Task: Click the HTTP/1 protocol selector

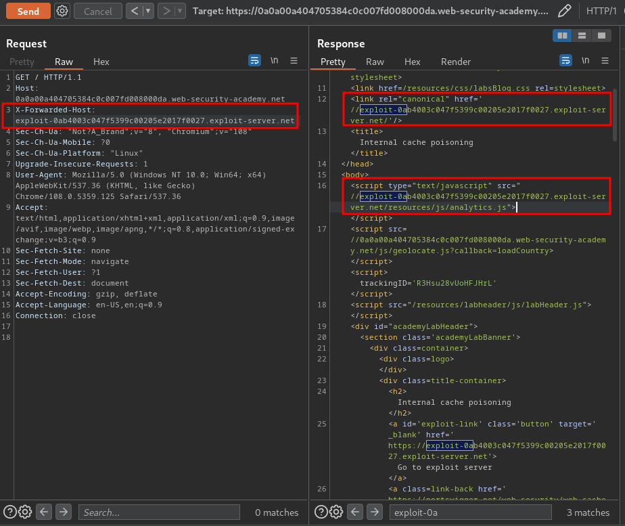Action: coord(601,11)
